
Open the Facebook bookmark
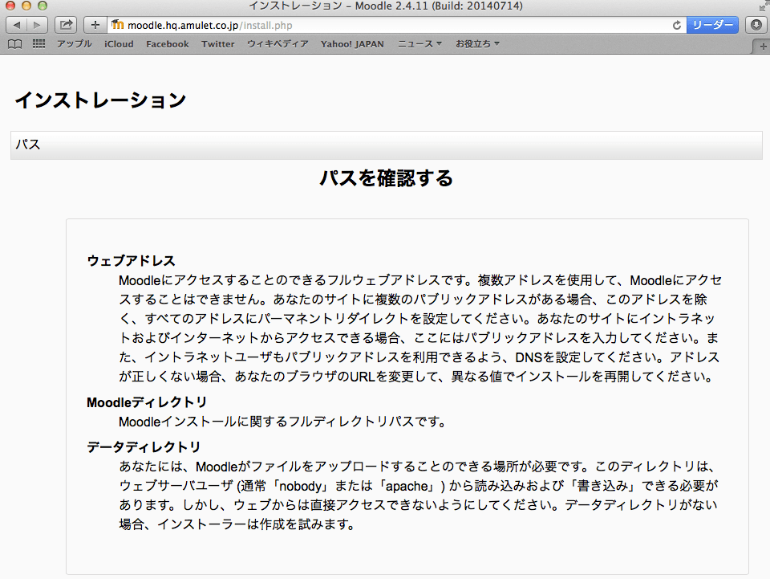(x=168, y=43)
